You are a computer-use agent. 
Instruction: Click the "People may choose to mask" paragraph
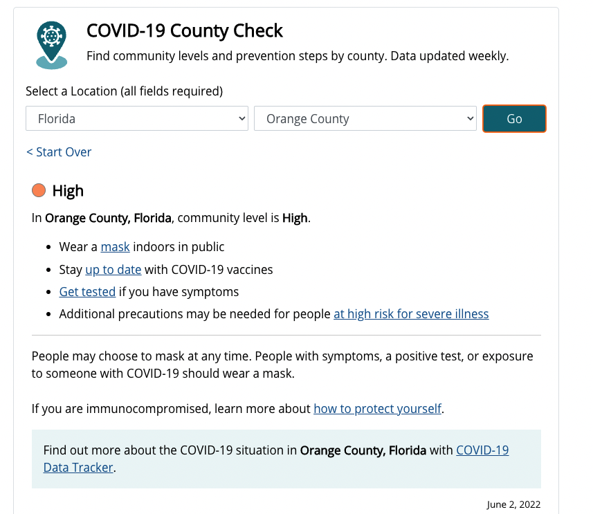click(x=282, y=365)
